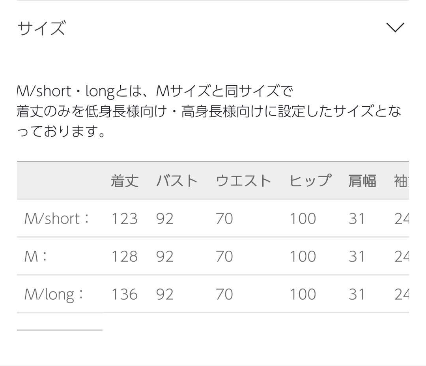Select the M size row
The image size is (426, 366).
36,256
